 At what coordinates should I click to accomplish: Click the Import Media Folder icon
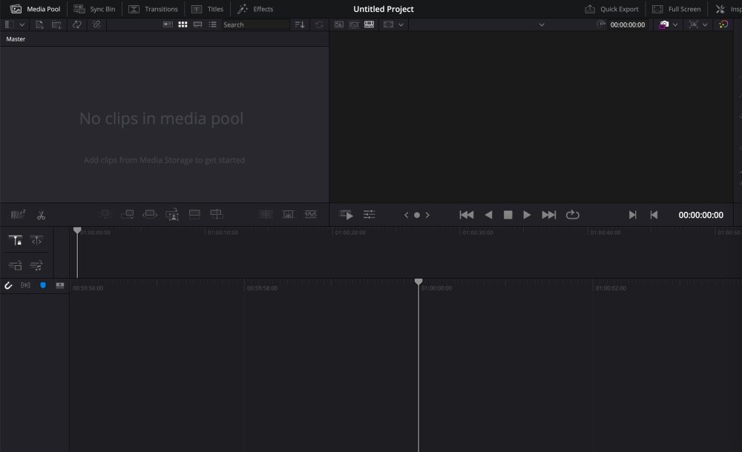[57, 24]
